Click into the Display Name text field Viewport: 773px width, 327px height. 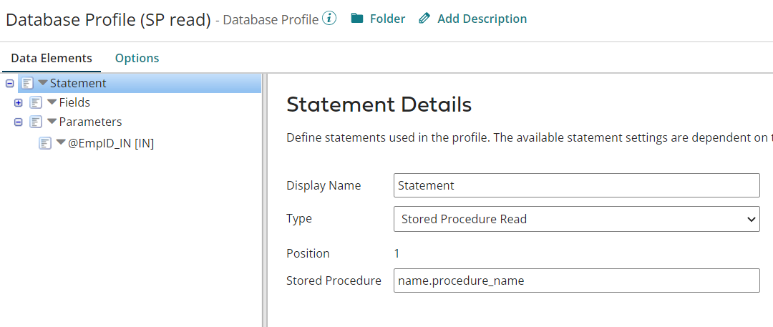coord(576,185)
